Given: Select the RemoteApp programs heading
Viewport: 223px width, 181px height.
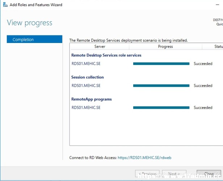Looking at the screenshot, I should (92, 99).
